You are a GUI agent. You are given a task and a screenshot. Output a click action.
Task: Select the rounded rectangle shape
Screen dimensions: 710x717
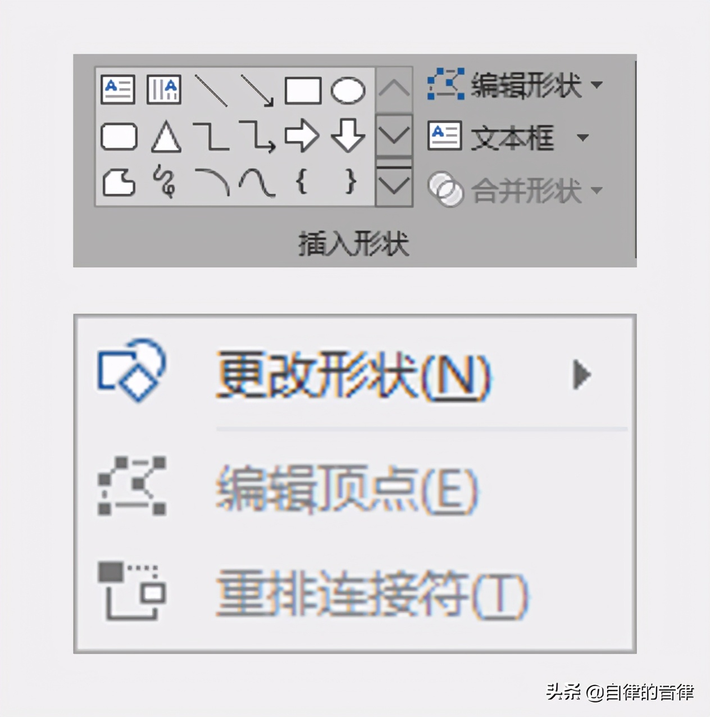pyautogui.click(x=119, y=137)
